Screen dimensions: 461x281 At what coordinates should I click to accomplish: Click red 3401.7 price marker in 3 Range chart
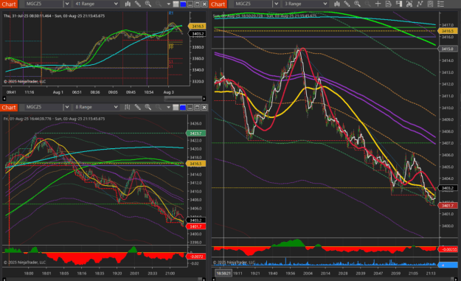pos(448,206)
